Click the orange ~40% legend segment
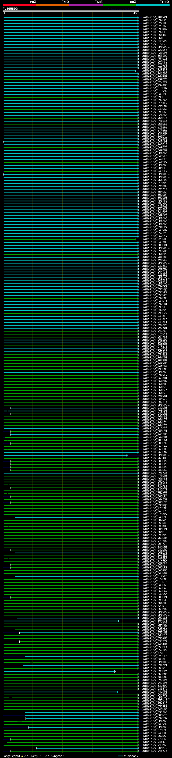The image size is (172, 758). coord(53,5)
